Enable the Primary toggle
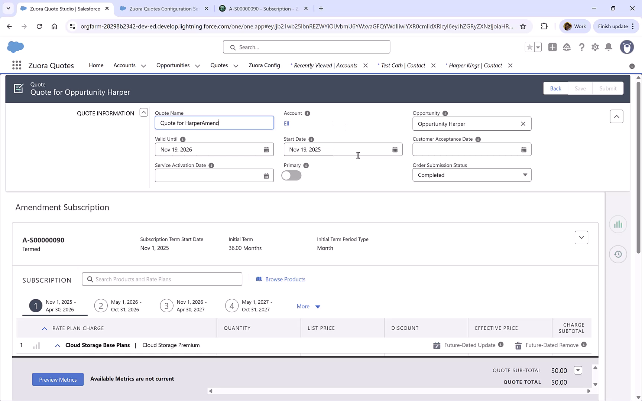The height and width of the screenshot is (401, 642). click(291, 175)
